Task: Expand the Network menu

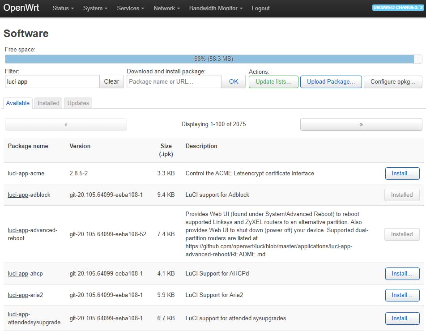Action: coord(166,8)
